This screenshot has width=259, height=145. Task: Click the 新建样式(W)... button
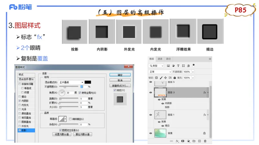[x=120, y=86]
